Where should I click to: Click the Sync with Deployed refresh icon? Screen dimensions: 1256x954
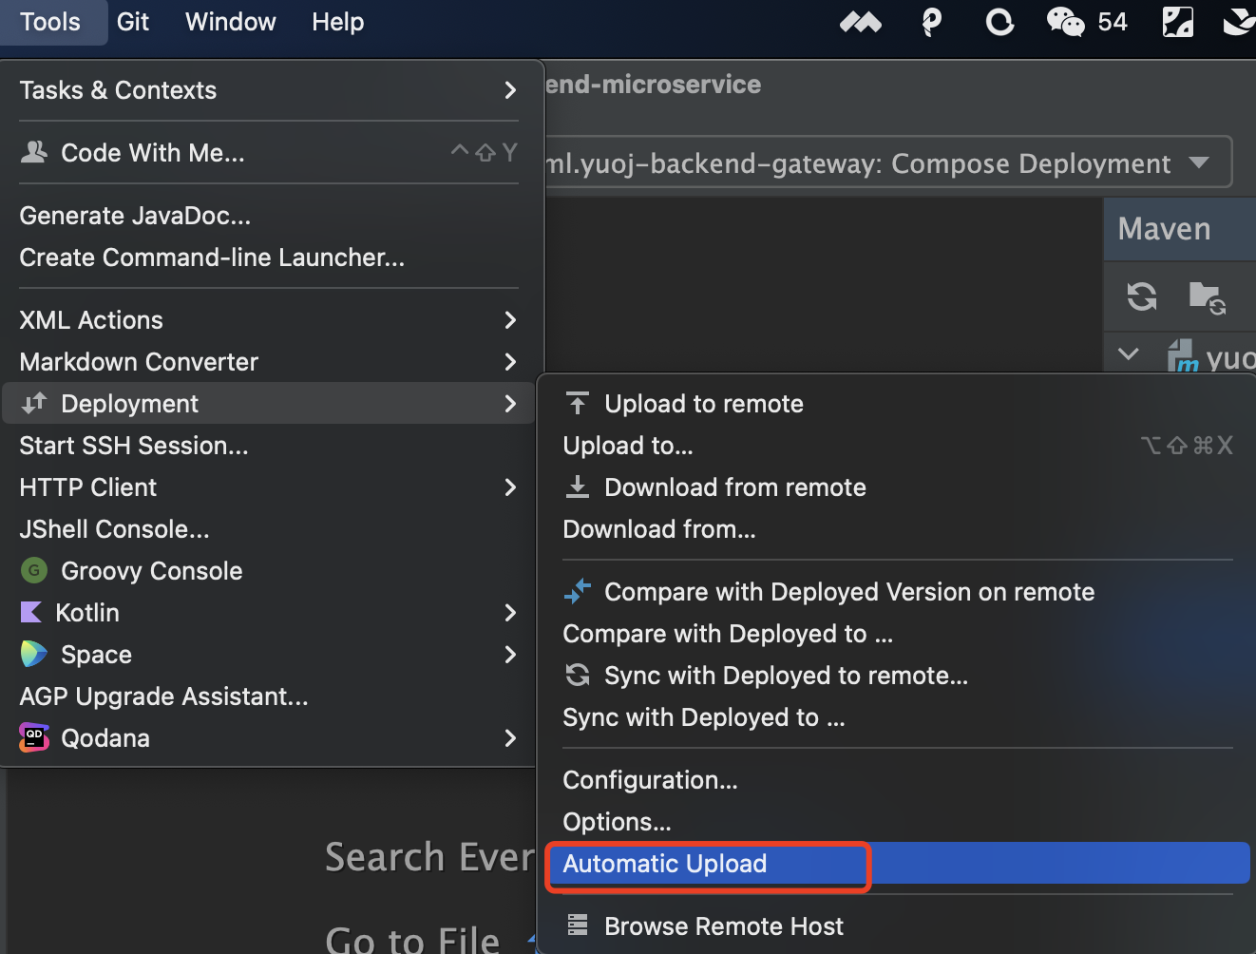pos(578,676)
